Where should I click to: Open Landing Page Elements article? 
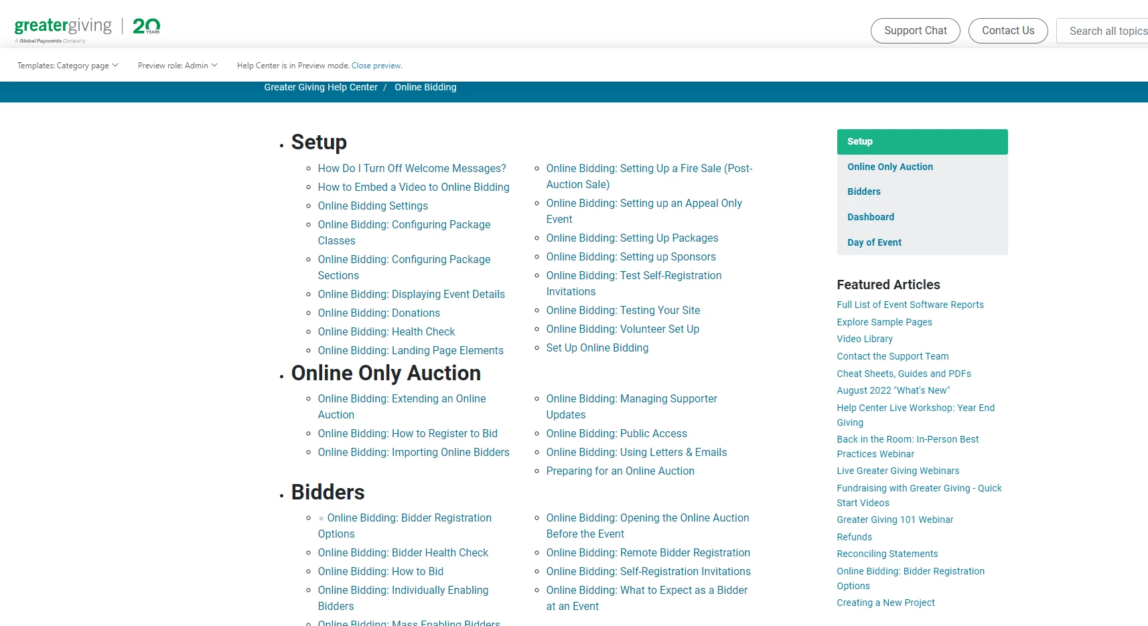pyautogui.click(x=411, y=351)
